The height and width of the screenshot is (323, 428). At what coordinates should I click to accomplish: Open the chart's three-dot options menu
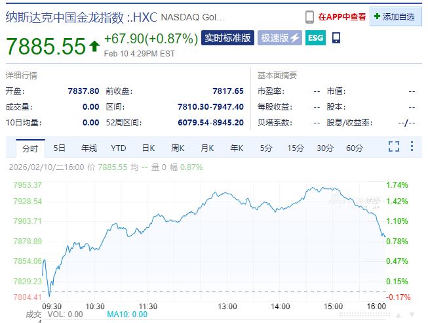point(412,147)
